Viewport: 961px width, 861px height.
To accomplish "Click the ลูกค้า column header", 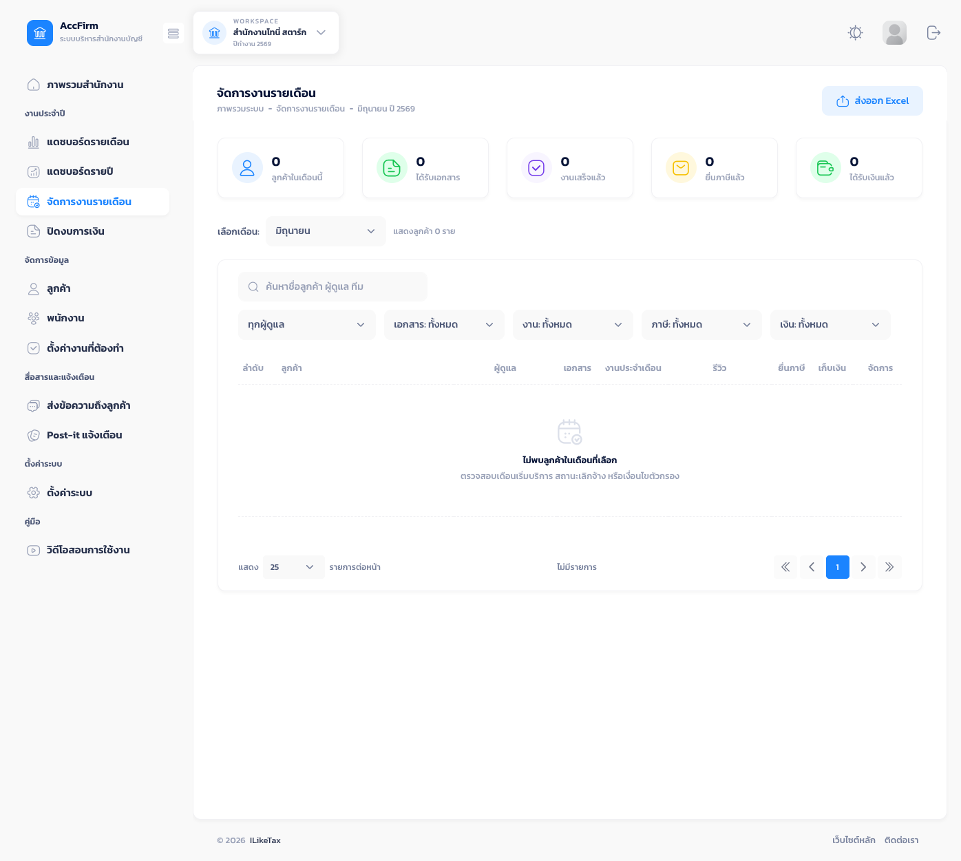I will [292, 368].
